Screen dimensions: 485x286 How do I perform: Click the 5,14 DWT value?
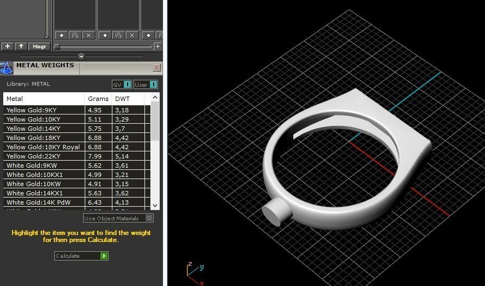(122, 156)
